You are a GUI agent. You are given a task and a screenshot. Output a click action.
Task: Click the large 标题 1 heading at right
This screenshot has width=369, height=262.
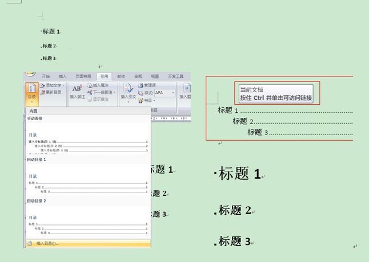[239, 174]
